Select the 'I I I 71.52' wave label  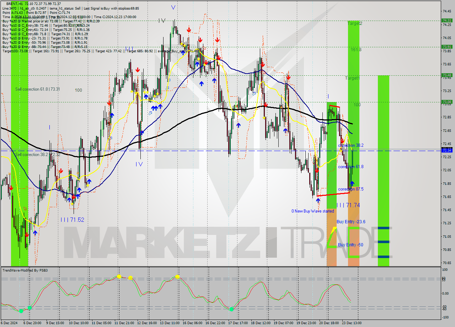[72, 220]
